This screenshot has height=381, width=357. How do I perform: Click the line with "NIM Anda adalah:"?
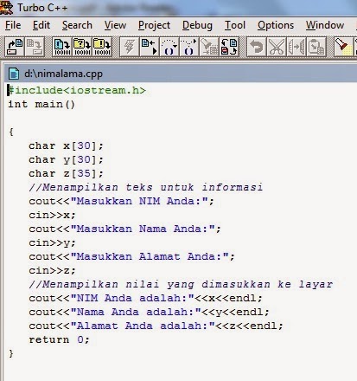pyautogui.click(x=145, y=298)
